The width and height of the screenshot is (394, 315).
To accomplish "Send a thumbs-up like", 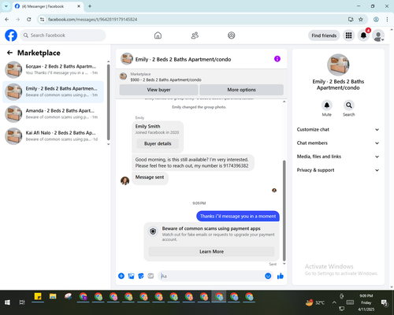I will click(281, 276).
